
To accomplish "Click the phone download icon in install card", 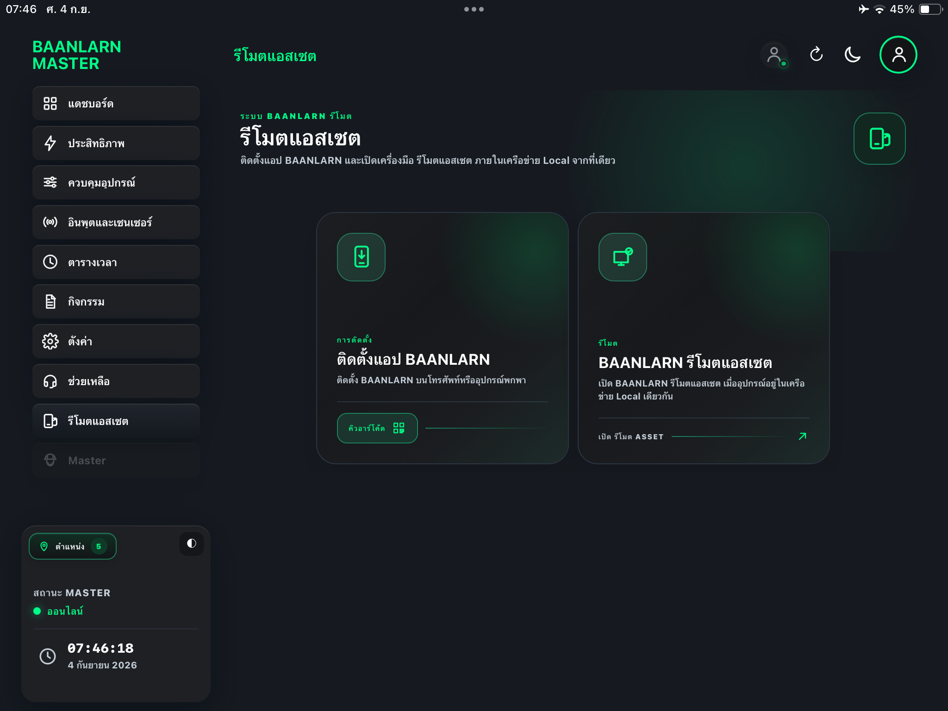I will pyautogui.click(x=361, y=257).
